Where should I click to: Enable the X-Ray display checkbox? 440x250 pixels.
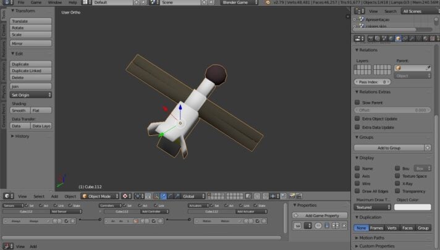tap(397, 184)
